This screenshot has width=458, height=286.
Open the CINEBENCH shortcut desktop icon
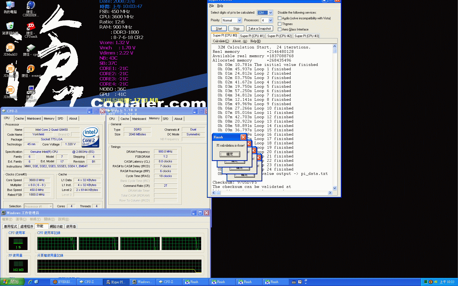[31, 9]
